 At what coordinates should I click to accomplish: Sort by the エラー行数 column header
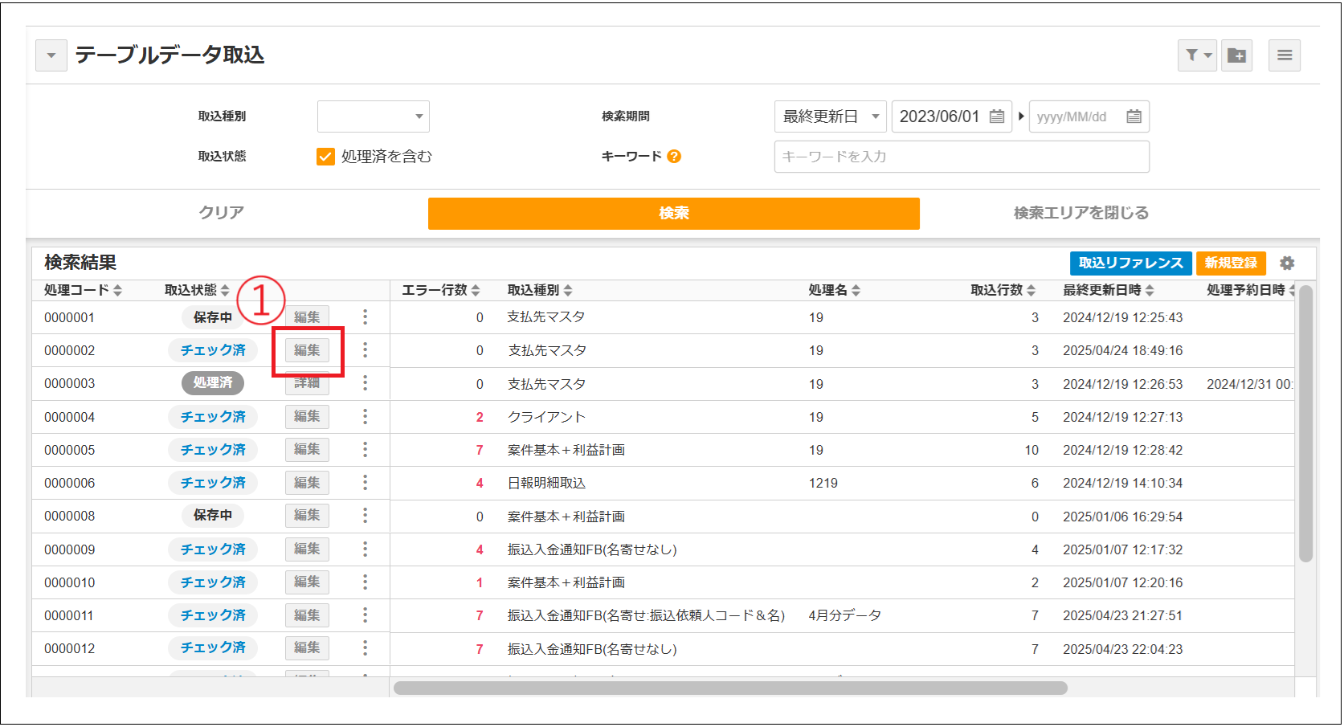point(441,290)
